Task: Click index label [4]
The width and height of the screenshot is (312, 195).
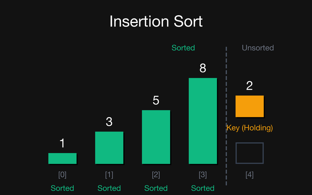Action: point(250,175)
